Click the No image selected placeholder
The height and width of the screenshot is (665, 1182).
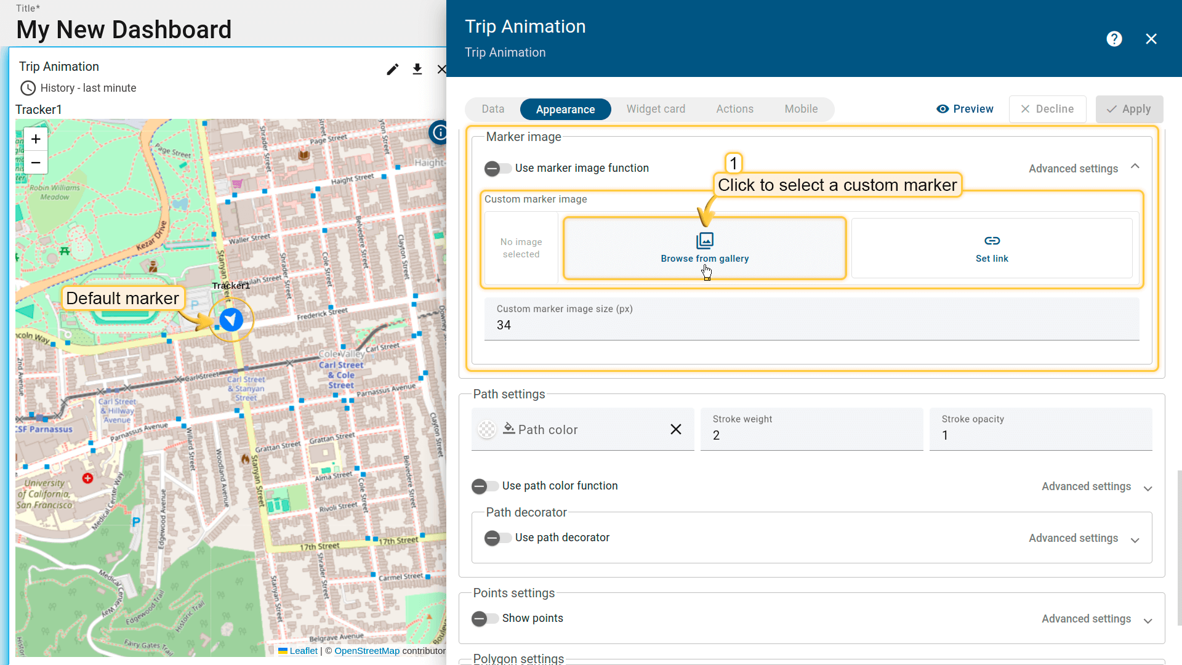pyautogui.click(x=521, y=248)
